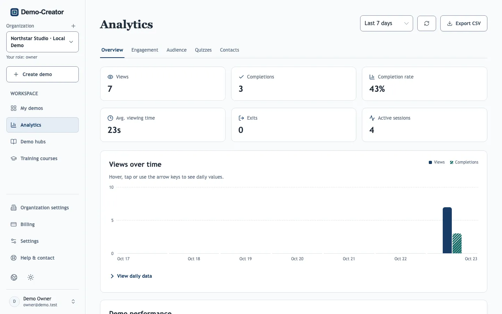Click the graduation cap icon for Training courses

(14, 158)
